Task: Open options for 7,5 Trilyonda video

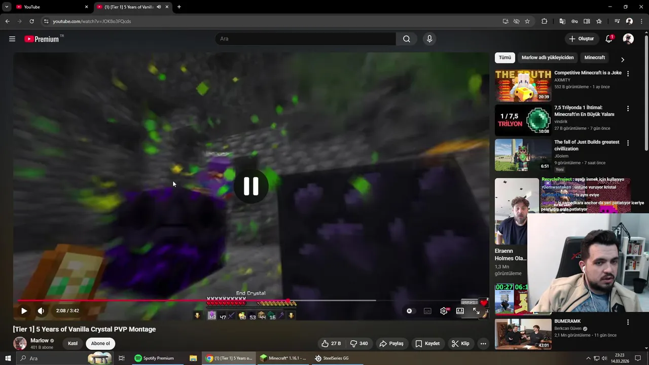Action: (x=628, y=108)
